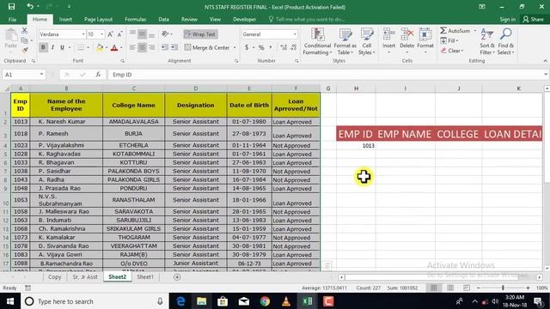Switch to the Formulas tab
550x309 pixels.
135,19
